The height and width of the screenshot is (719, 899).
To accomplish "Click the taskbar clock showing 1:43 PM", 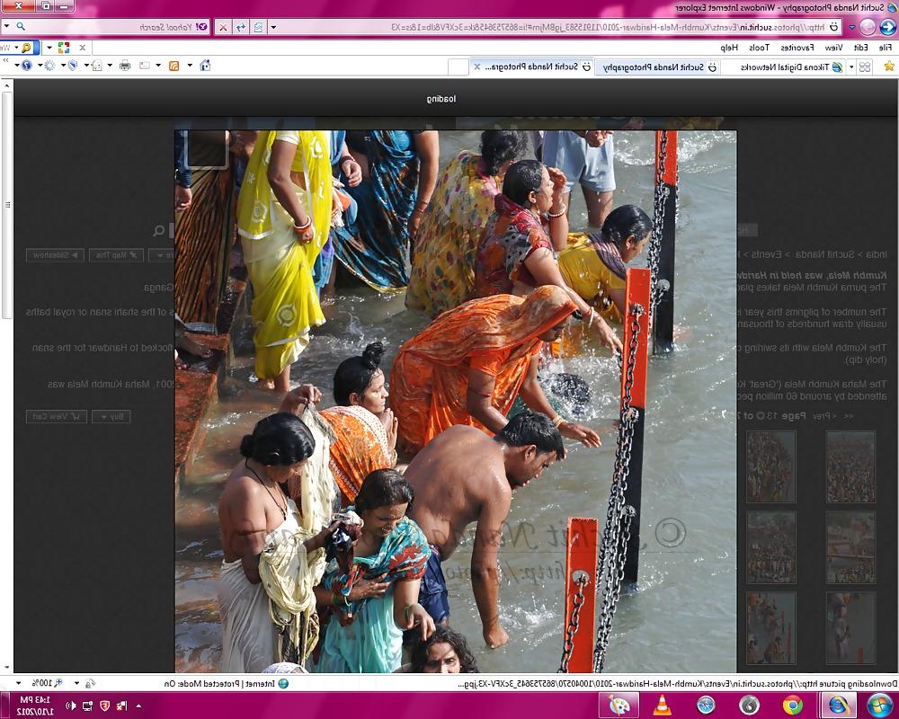I will pos(36,706).
